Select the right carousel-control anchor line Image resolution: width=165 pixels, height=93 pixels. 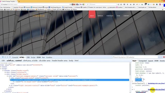(54, 86)
